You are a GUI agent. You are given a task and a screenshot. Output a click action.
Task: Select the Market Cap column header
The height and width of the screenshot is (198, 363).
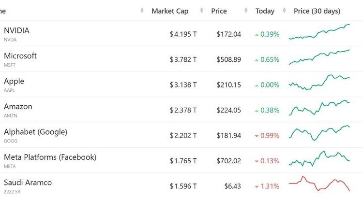tap(170, 11)
